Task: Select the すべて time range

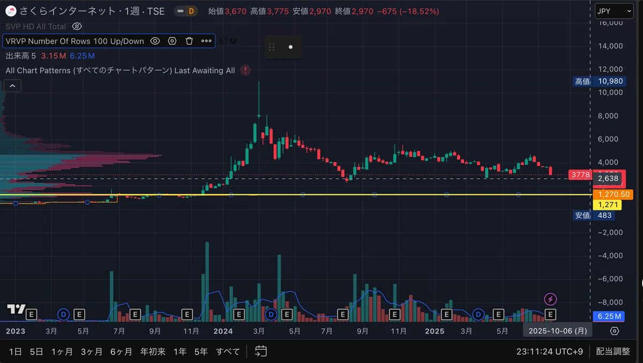Action: tap(228, 352)
